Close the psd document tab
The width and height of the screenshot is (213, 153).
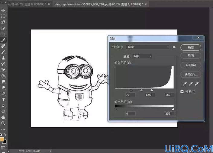(x=49, y=4)
